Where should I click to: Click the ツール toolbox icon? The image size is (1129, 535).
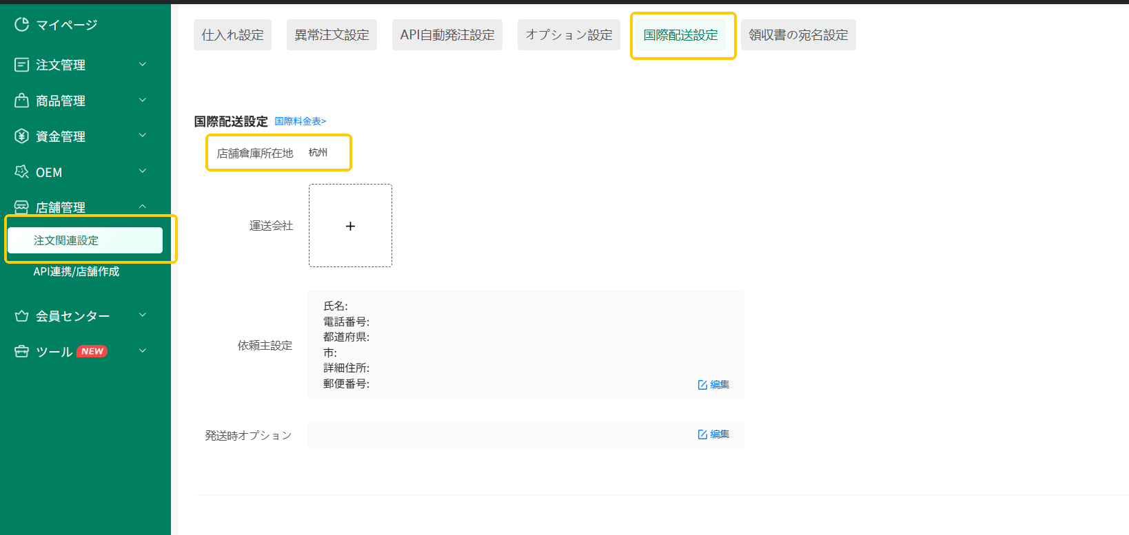point(22,352)
